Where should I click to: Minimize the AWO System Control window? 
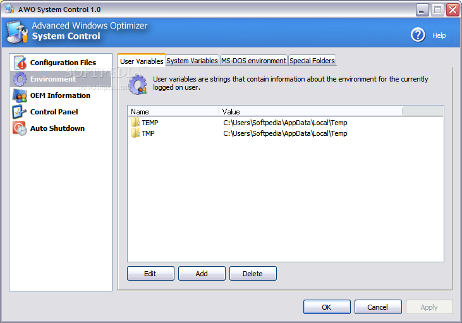point(422,10)
